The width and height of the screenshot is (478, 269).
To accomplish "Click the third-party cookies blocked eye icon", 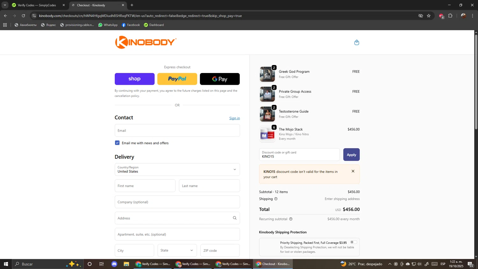I will point(421,16).
